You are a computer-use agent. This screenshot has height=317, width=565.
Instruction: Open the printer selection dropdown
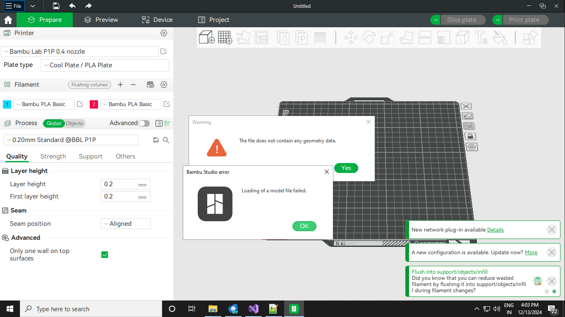(80, 52)
